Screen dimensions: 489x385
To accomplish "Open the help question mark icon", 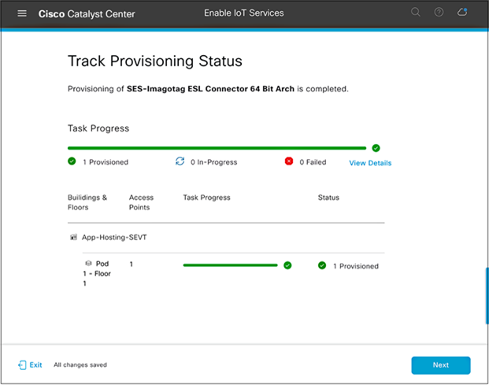I will point(439,12).
